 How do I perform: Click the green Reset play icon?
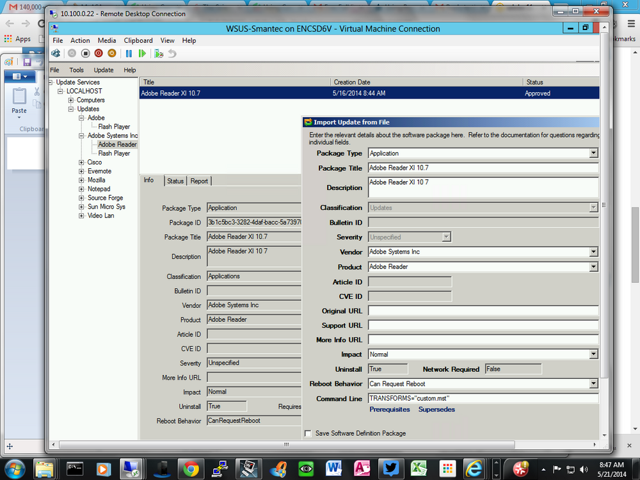(142, 54)
